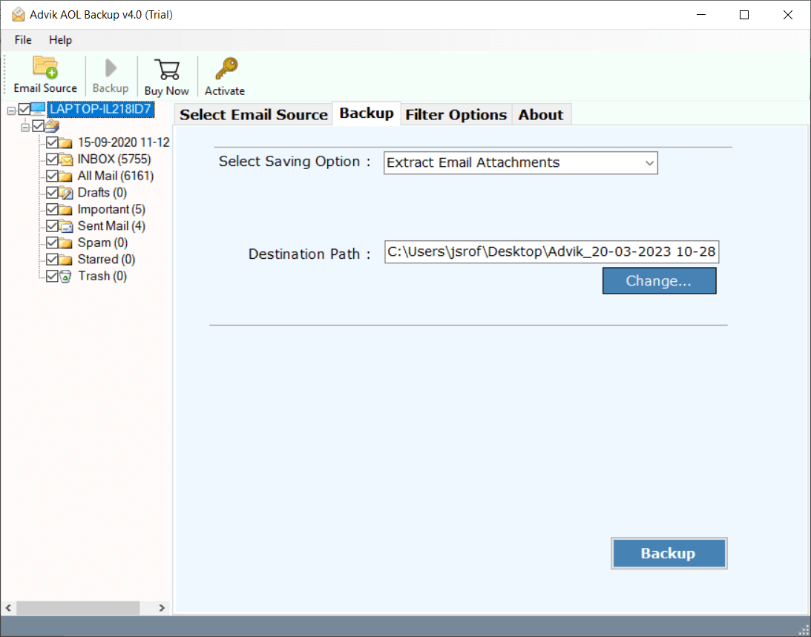Toggle the Starred (0) checkbox
The image size is (811, 637).
click(52, 259)
